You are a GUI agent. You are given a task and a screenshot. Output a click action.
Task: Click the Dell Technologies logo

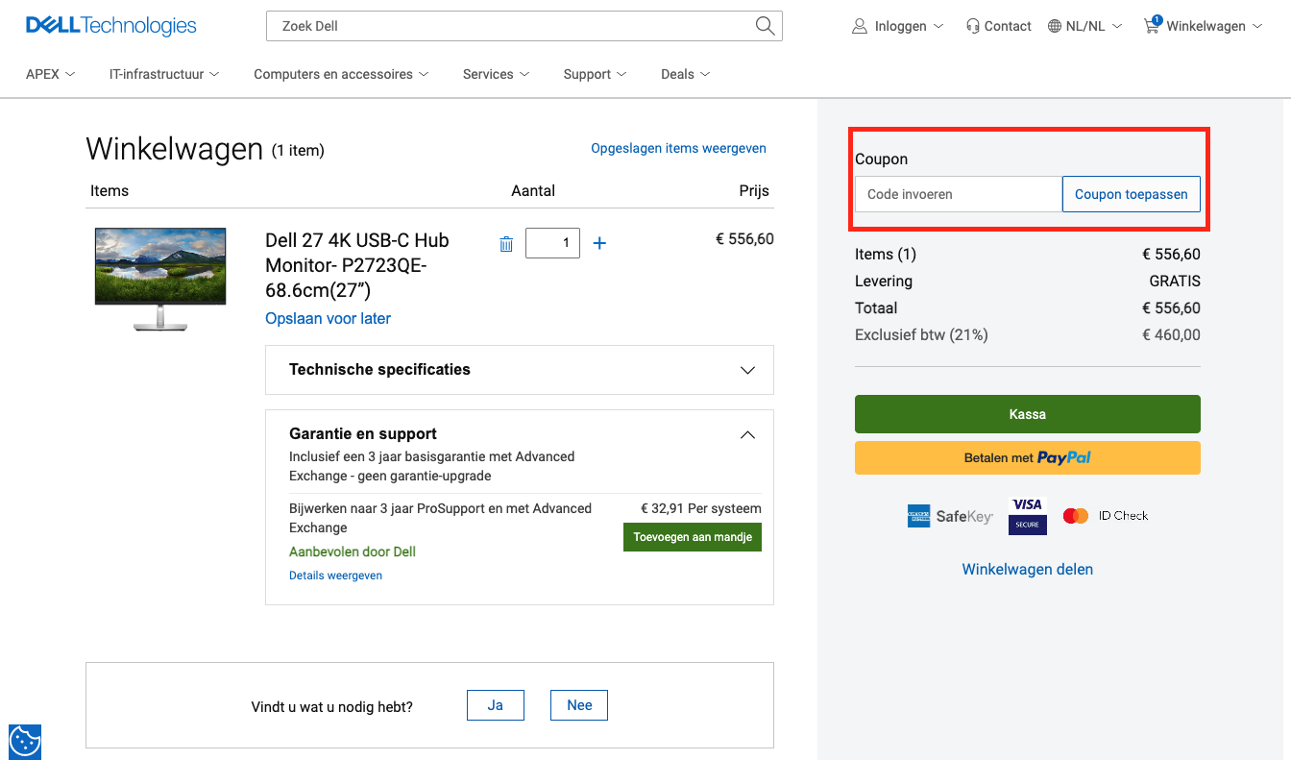click(111, 26)
